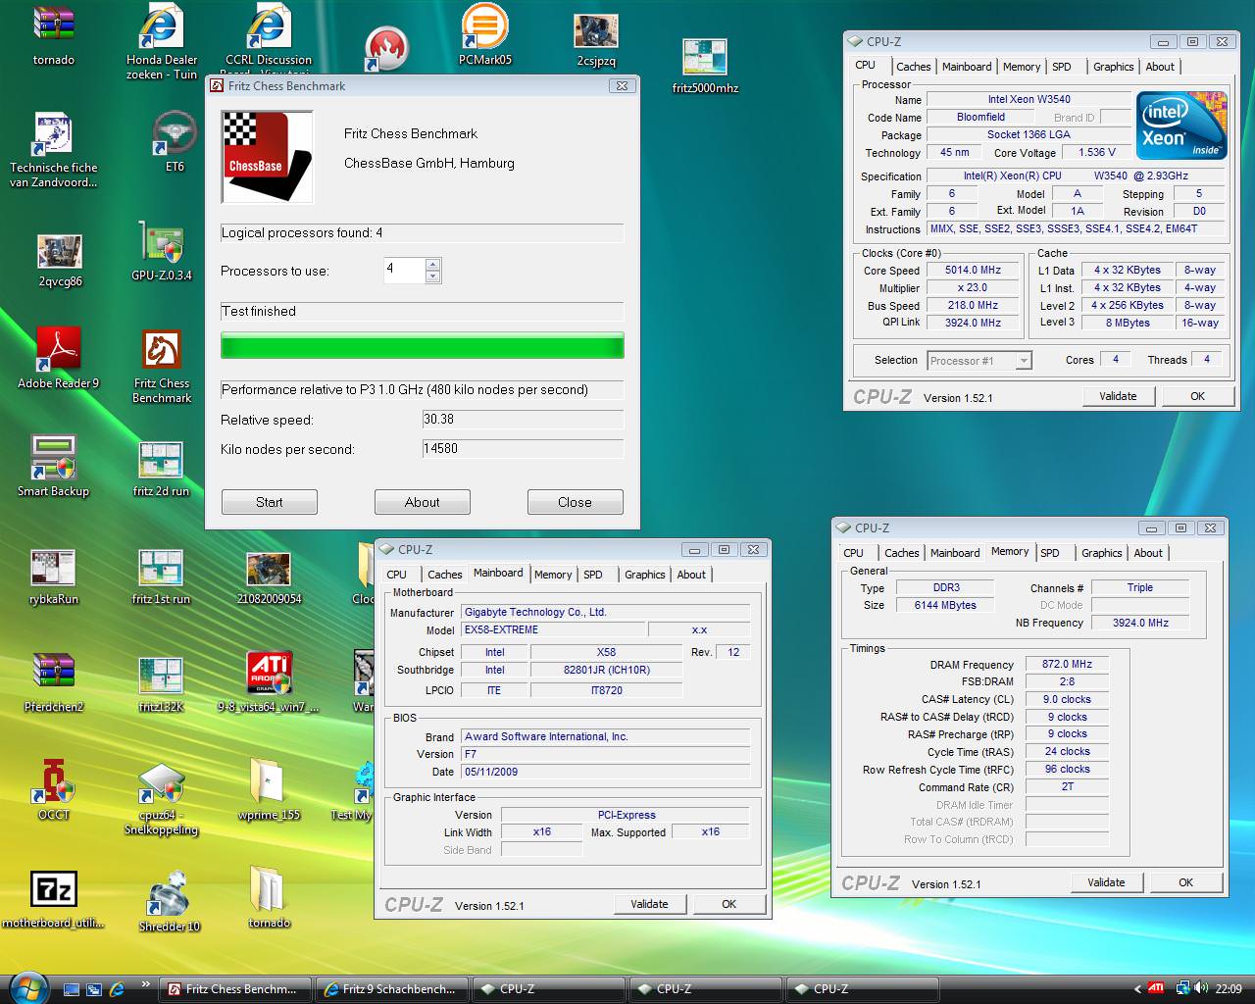Click Kilo nodes per second value 14580
The image size is (1255, 1004).
tap(523, 449)
